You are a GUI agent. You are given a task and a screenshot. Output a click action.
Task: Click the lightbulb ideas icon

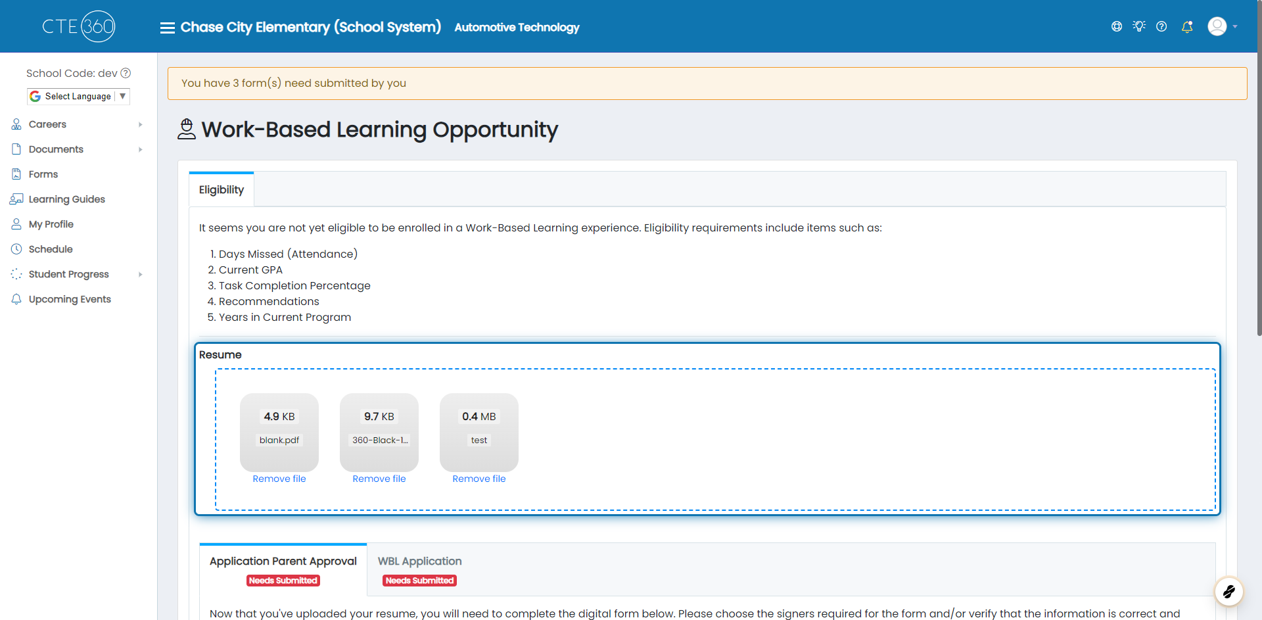point(1139,26)
